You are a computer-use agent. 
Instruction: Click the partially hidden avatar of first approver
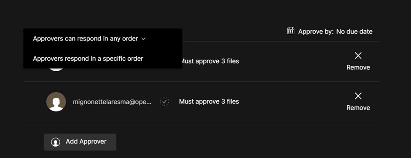[56, 70]
